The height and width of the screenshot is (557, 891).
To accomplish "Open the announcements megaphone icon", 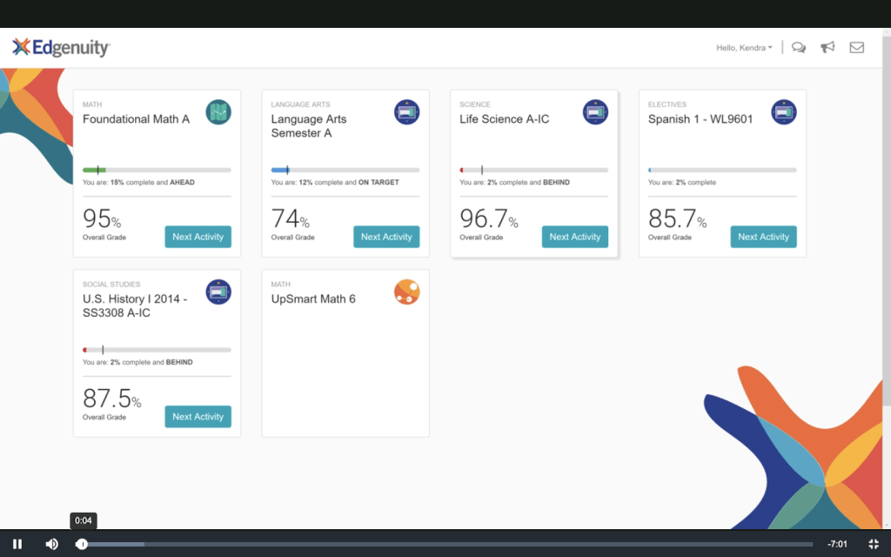I will pyautogui.click(x=827, y=48).
